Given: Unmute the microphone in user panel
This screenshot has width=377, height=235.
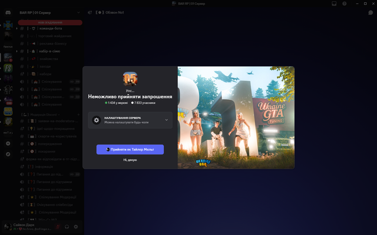Looking at the screenshot, I should pos(58,227).
